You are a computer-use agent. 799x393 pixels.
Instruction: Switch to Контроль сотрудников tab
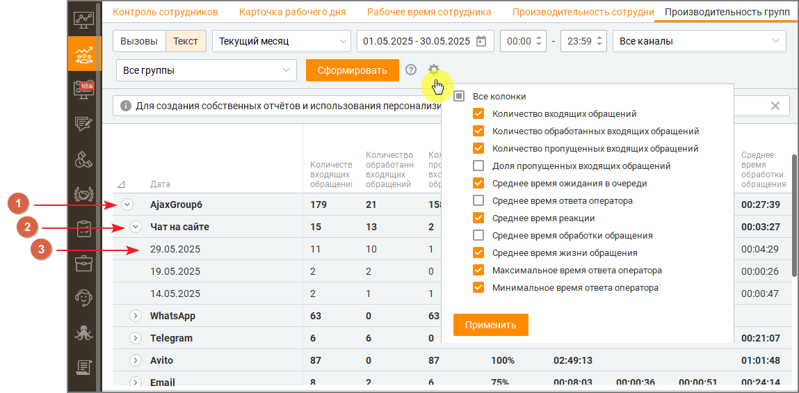(x=166, y=12)
